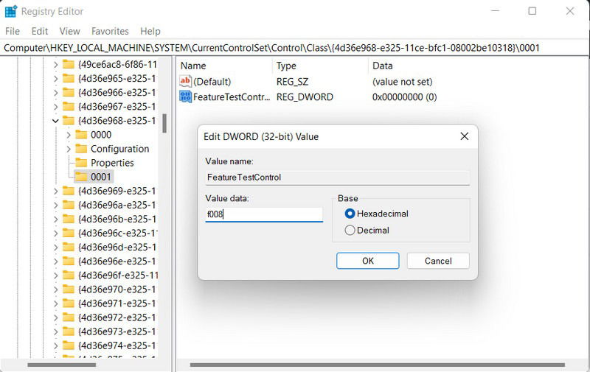
Task: Expand the {4d36e969-e325-1 key
Action: [x=56, y=191]
